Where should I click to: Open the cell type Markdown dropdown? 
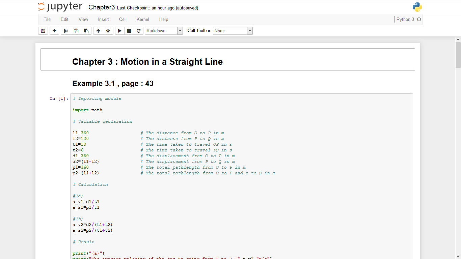point(164,31)
